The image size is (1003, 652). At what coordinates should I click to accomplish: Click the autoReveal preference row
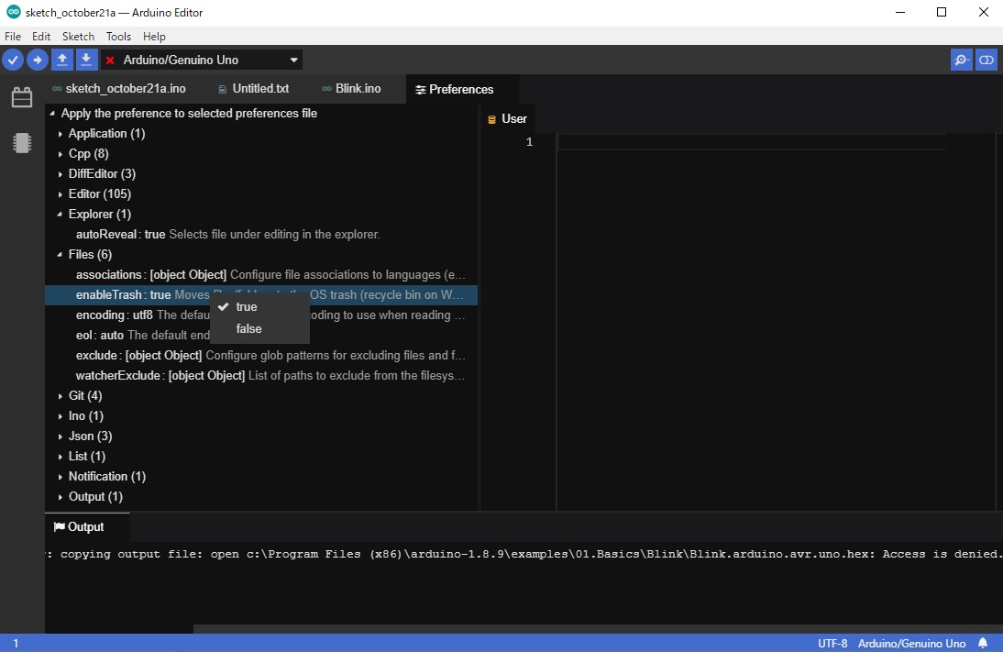click(x=261, y=234)
